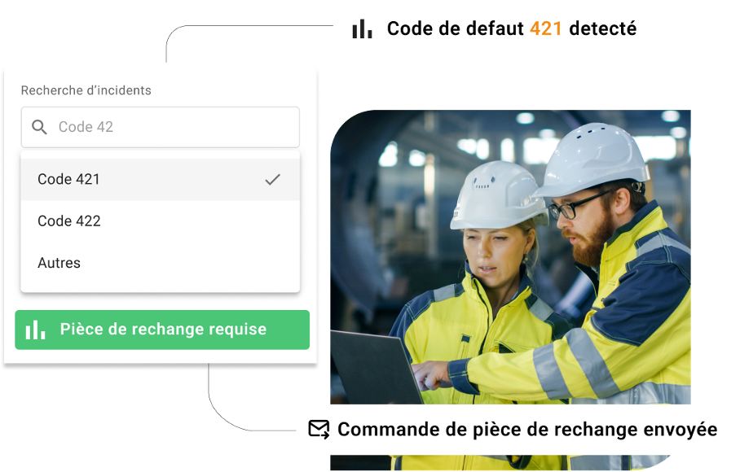Click the laptop in the photo
The width and height of the screenshot is (740, 472).
point(372,367)
